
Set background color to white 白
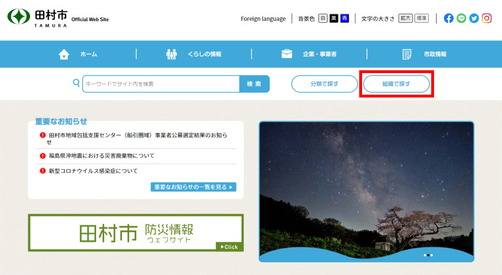(323, 18)
